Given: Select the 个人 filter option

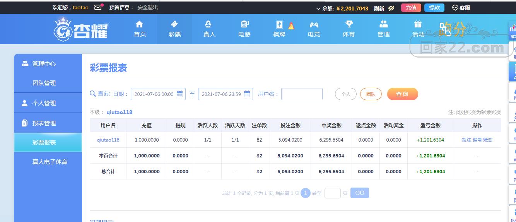Looking at the screenshot, I should (x=346, y=94).
